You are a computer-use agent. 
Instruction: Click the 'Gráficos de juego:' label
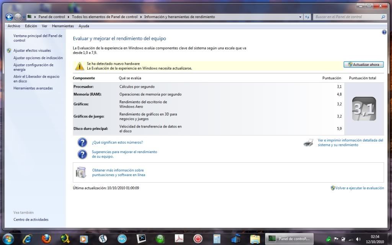89,116
